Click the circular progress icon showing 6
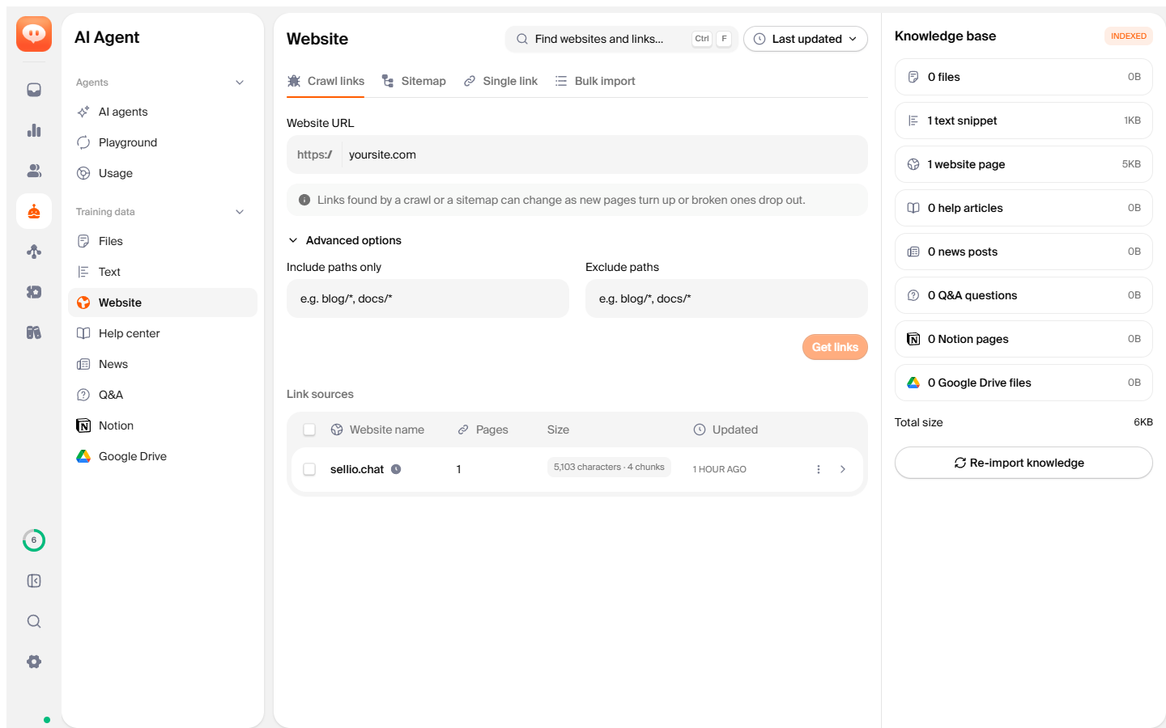This screenshot has height=728, width=1166. coord(34,540)
